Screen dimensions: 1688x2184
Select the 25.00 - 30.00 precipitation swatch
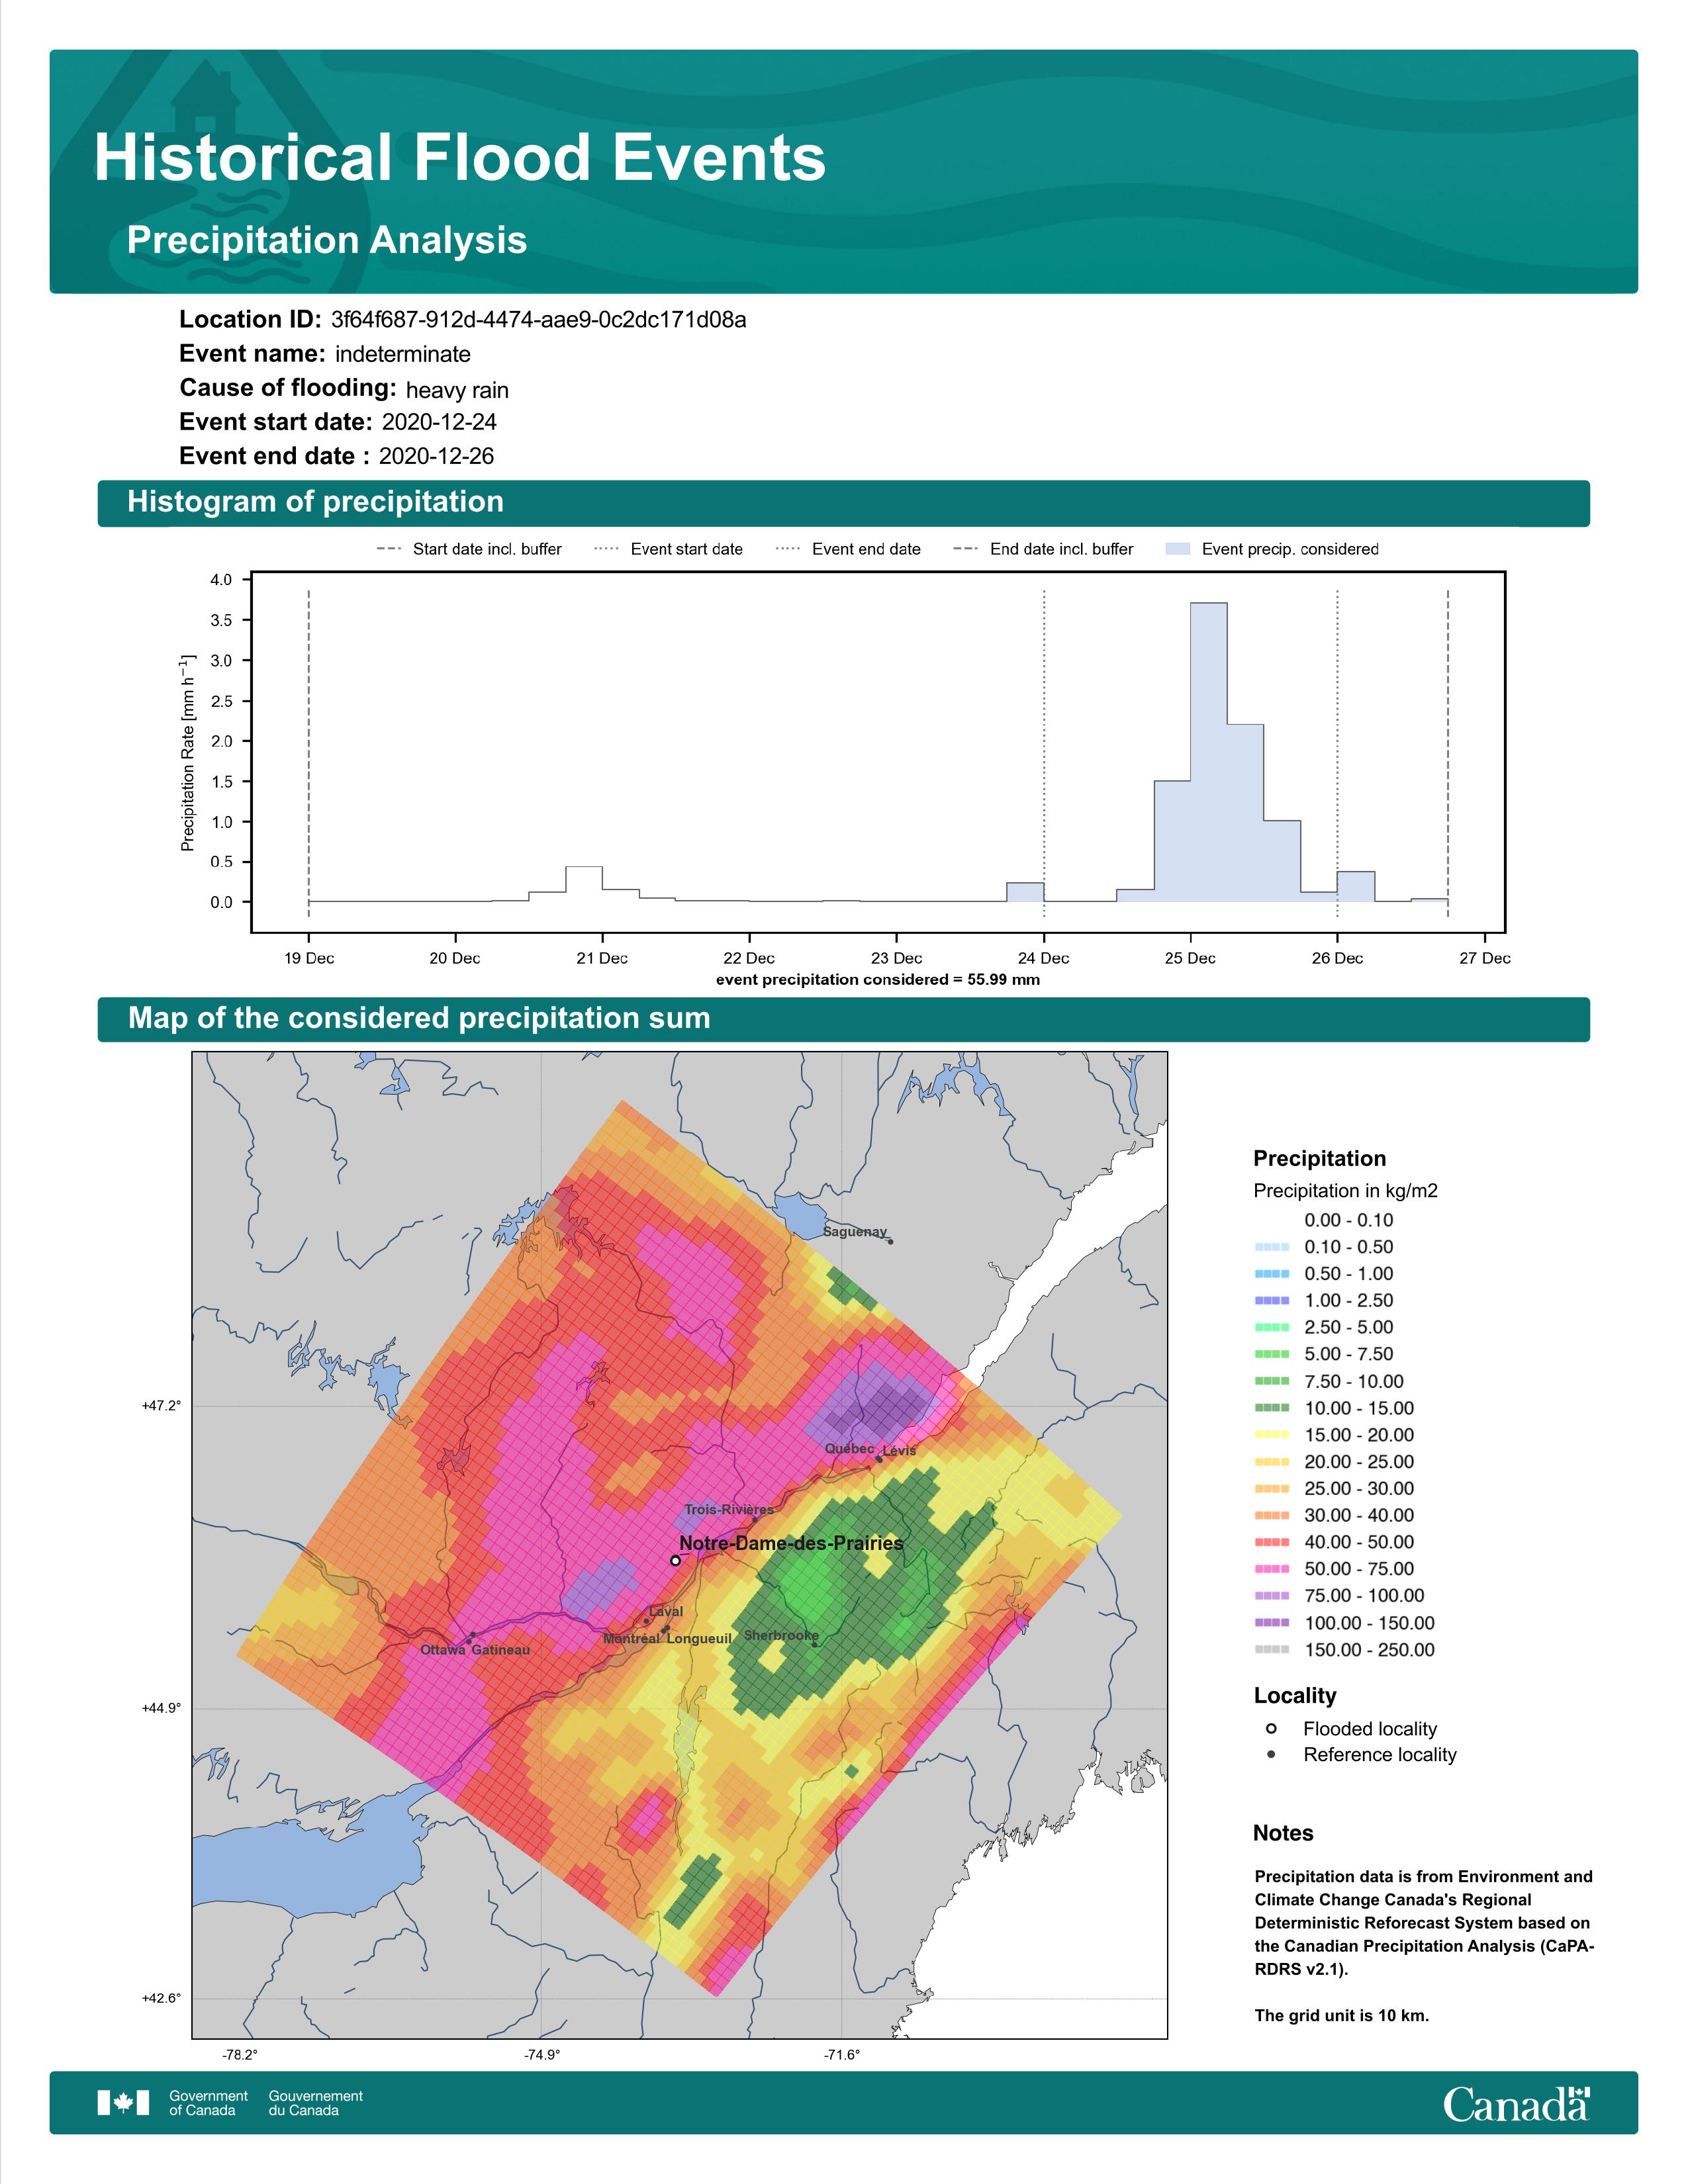1272,1489
